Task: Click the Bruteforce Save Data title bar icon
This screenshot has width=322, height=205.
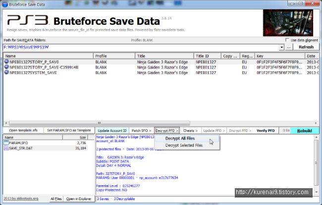Action: (5, 4)
